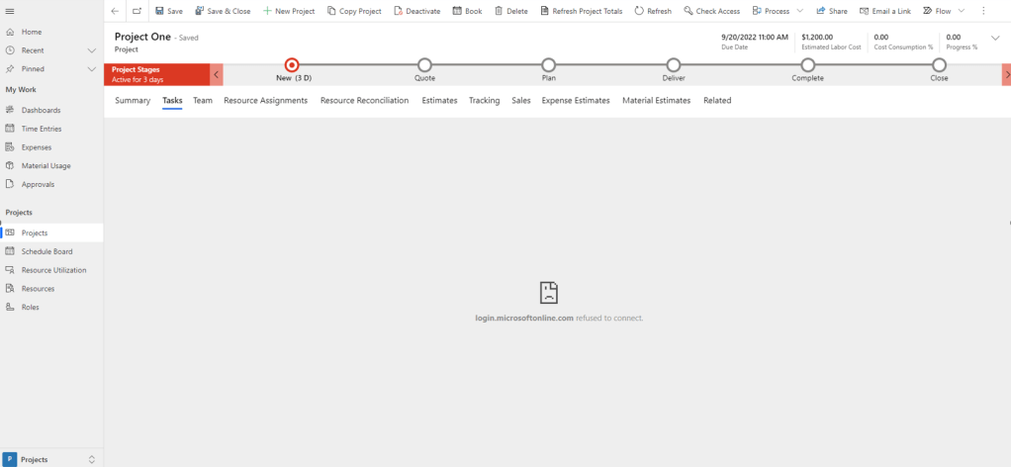Toggle the hamburger navigation menu
This screenshot has width=1011, height=467.
pyautogui.click(x=10, y=11)
